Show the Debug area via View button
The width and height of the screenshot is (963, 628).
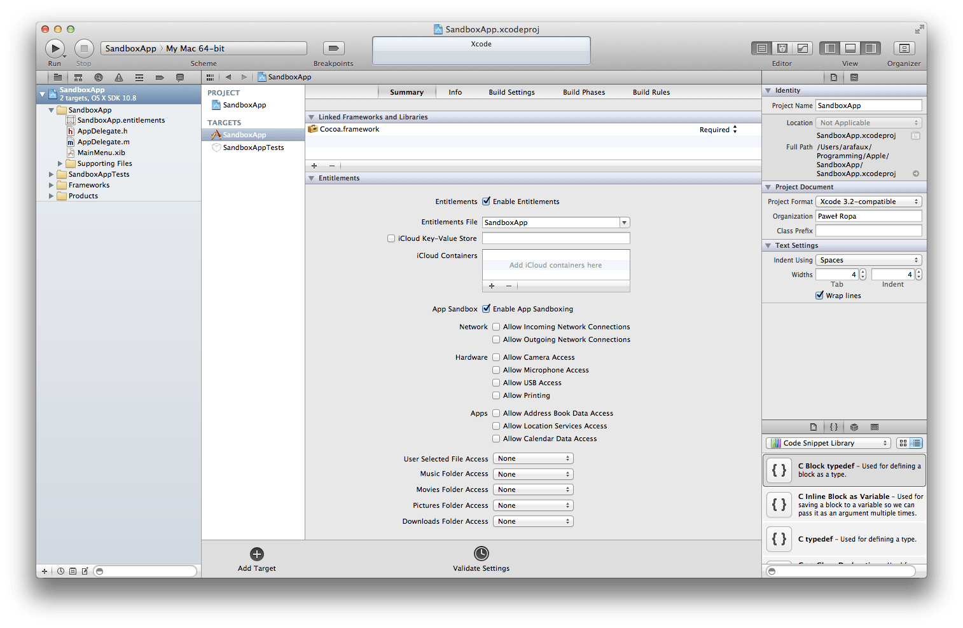[x=850, y=48]
